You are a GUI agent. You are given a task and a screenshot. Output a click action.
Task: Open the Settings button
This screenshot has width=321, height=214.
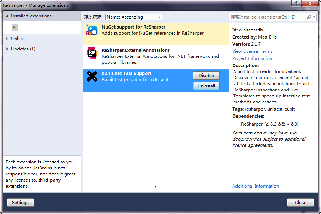(20, 203)
